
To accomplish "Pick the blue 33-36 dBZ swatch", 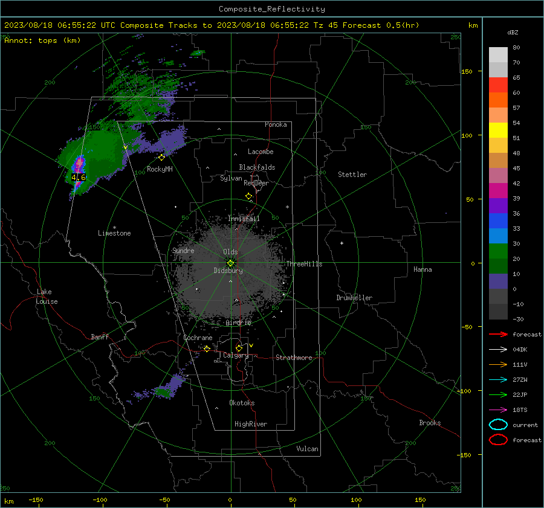I will tap(498, 221).
